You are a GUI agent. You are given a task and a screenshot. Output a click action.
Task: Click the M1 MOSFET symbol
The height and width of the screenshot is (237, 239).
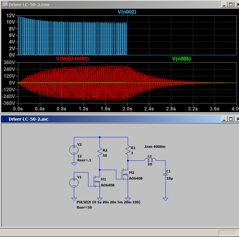97,182
